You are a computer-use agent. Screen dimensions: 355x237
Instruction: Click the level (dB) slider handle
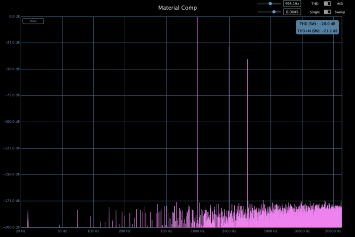274,12
